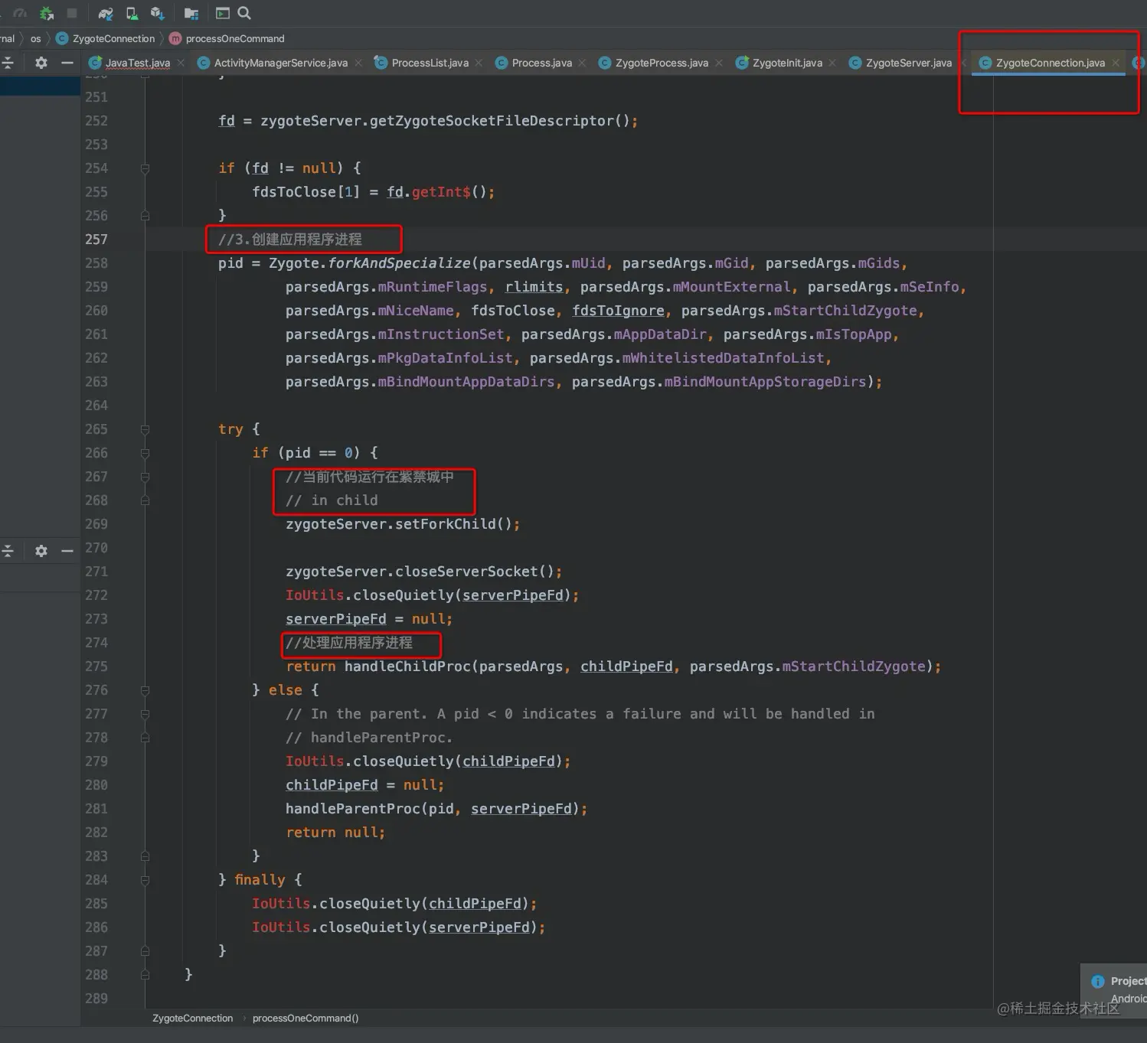Viewport: 1147px width, 1043px height.
Task: Fold the parent comment at line 277
Action: click(x=145, y=714)
